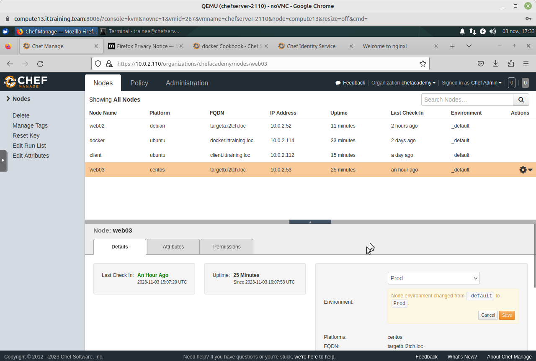Select the docker node row

pos(310,141)
